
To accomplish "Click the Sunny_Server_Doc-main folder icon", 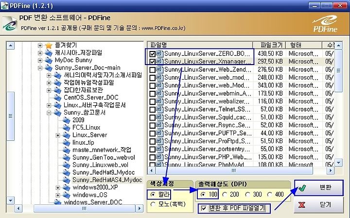I will 49,68.
